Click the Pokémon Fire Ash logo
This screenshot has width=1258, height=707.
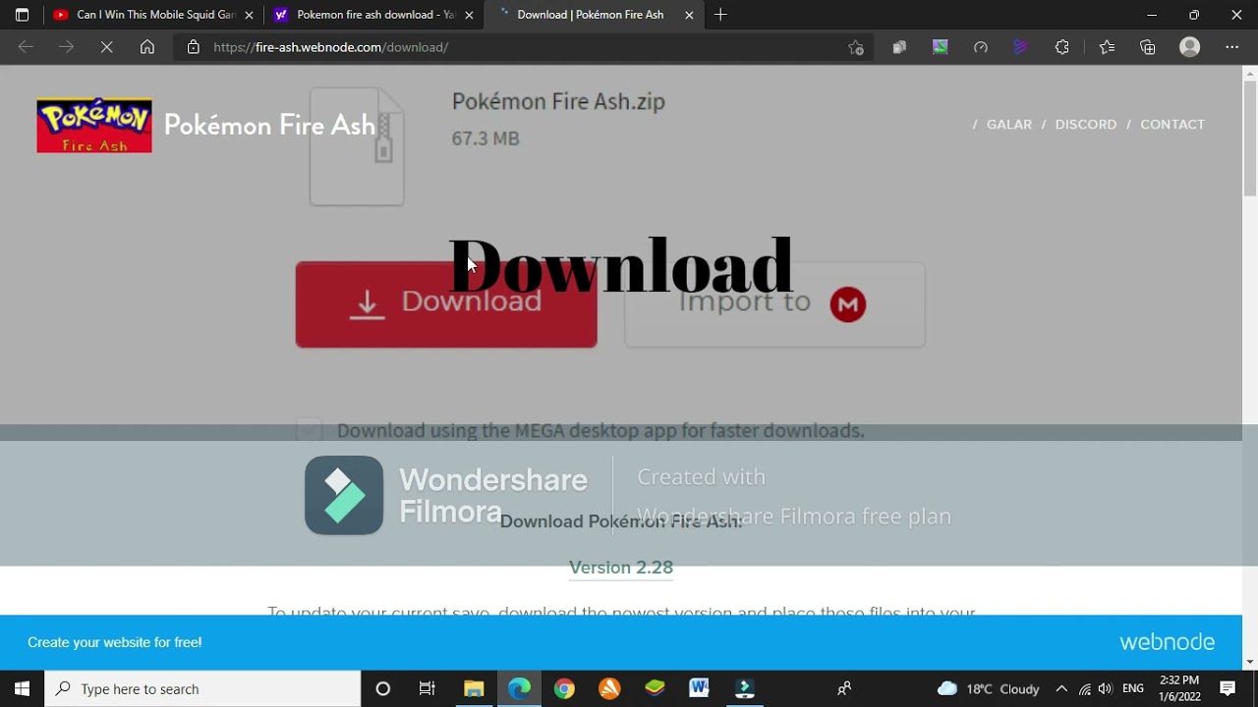tap(94, 125)
